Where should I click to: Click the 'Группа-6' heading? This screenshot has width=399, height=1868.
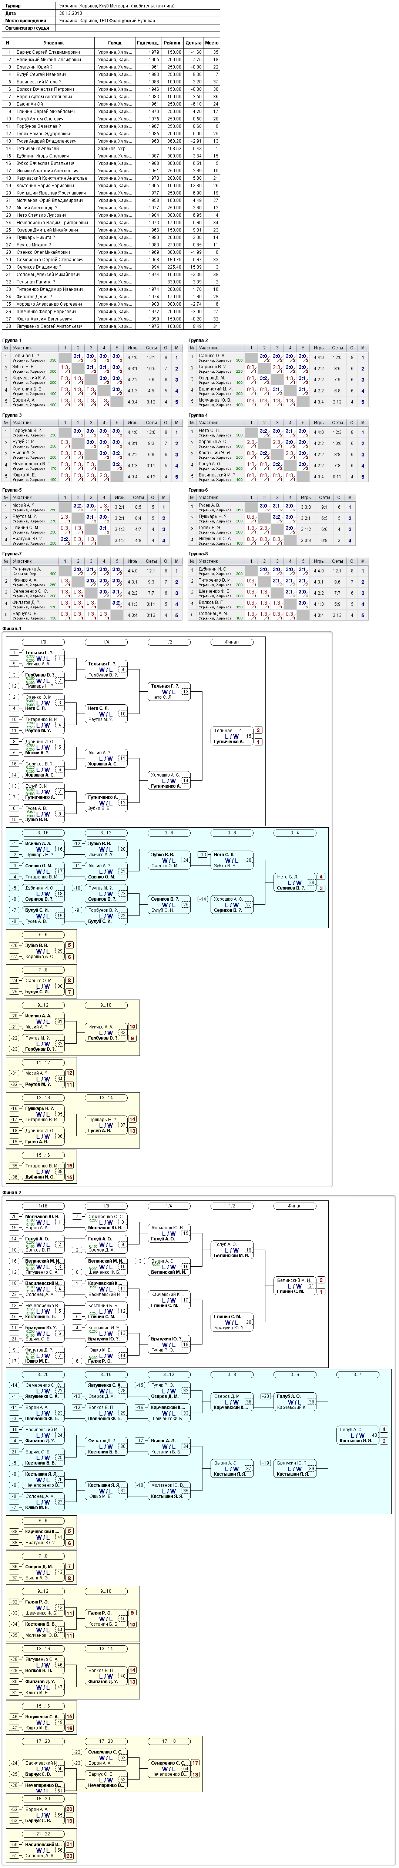click(x=198, y=490)
